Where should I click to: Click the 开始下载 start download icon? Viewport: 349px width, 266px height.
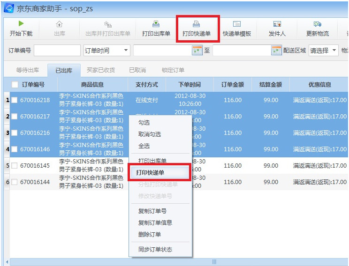click(x=21, y=24)
